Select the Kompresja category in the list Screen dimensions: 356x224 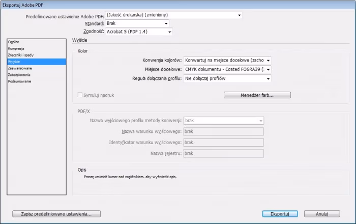click(x=37, y=48)
